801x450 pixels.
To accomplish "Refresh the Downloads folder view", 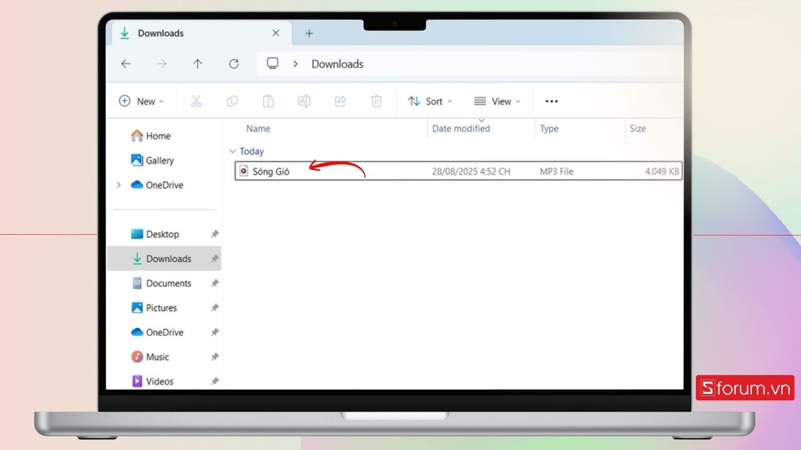I will pos(234,64).
